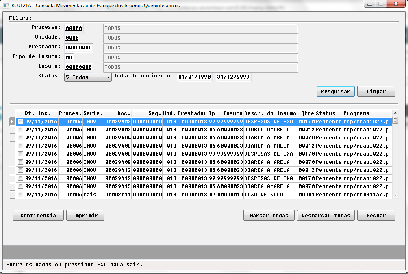The height and width of the screenshot is (274, 408).
Task: Focus the Unidade code field
Action: [x=72, y=38]
